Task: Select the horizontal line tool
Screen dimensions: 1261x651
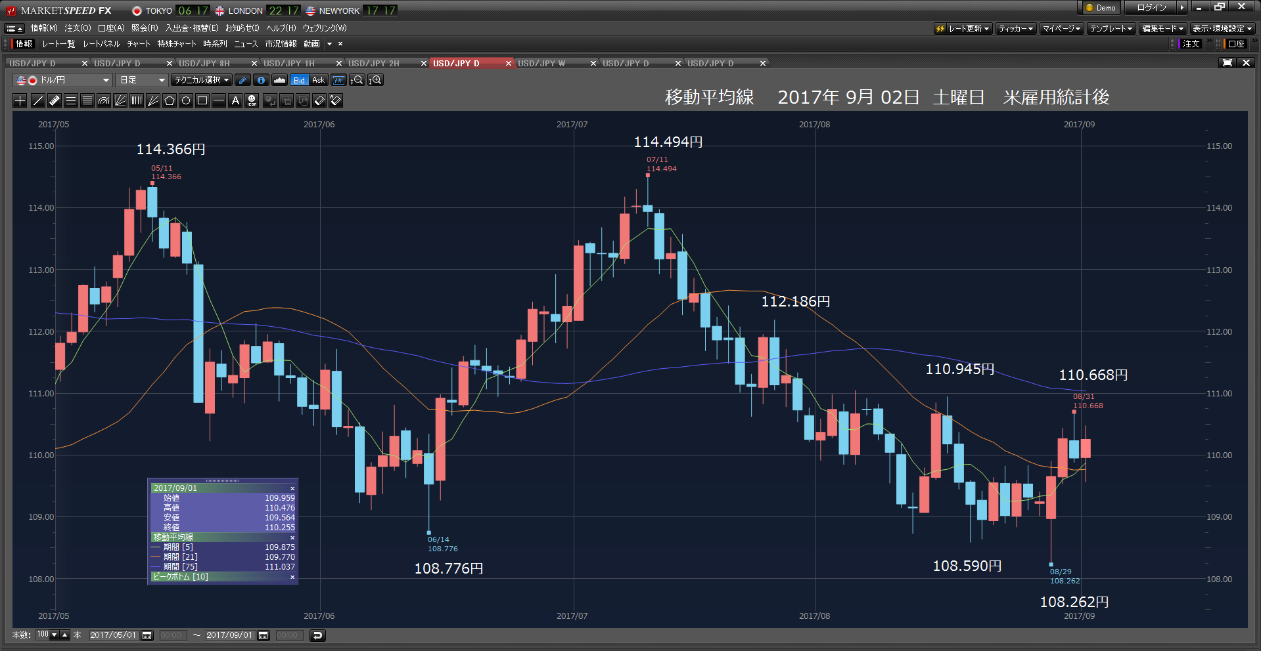Action: pyautogui.click(x=219, y=100)
